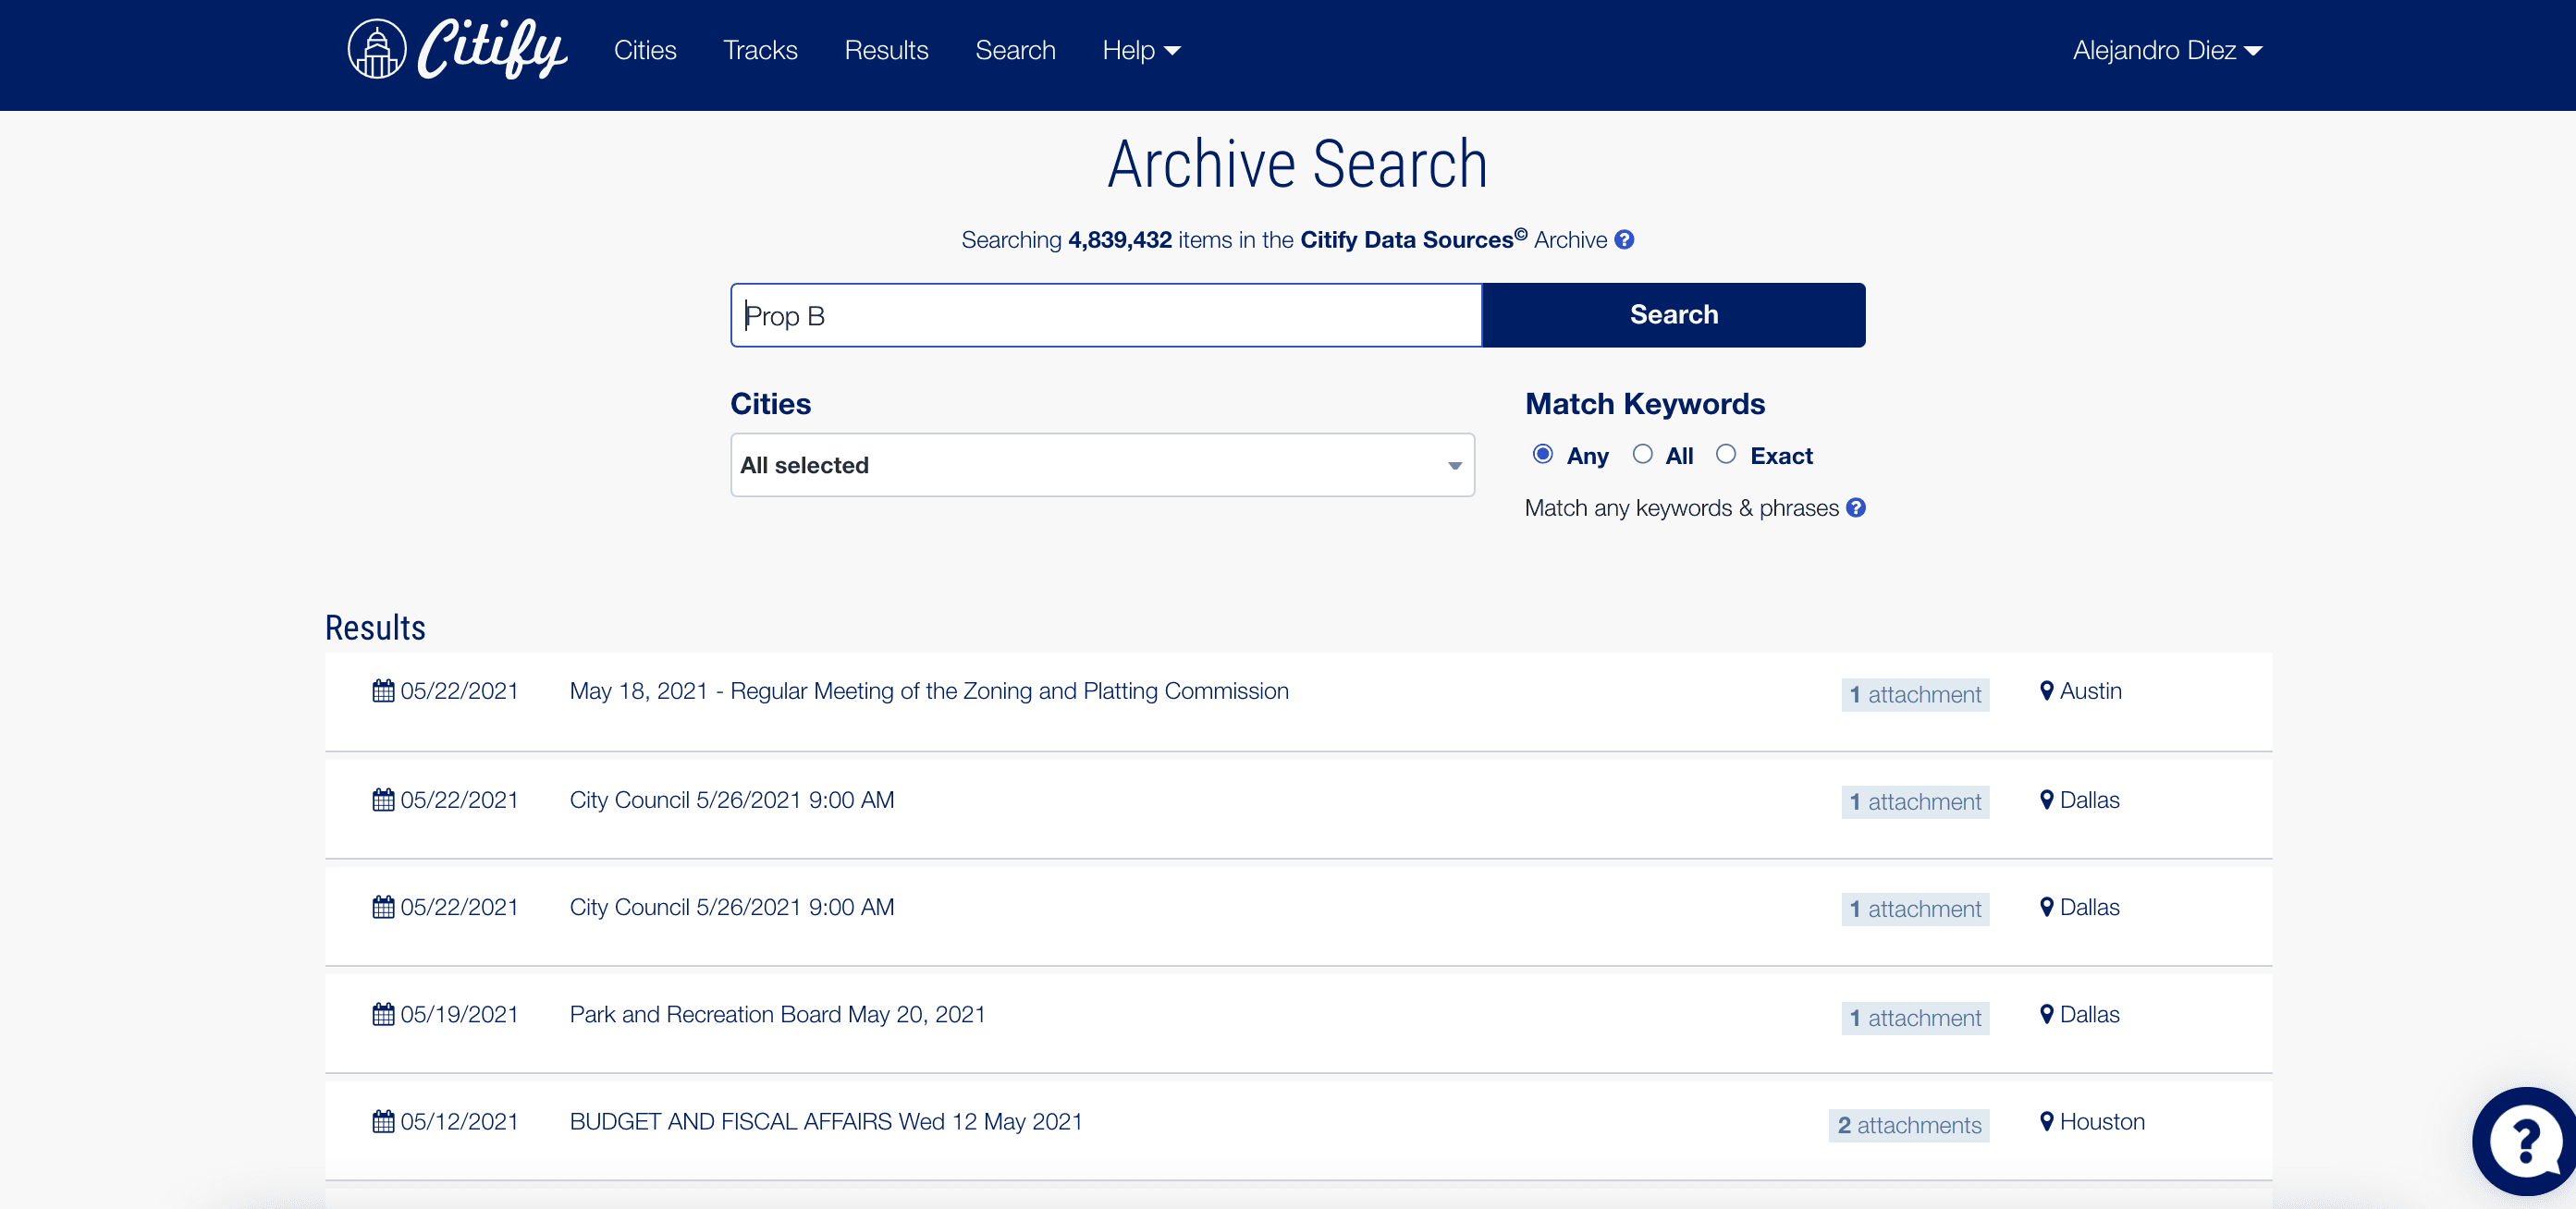Click the Houston city label
The image size is (2576, 1209).
pos(2102,1121)
